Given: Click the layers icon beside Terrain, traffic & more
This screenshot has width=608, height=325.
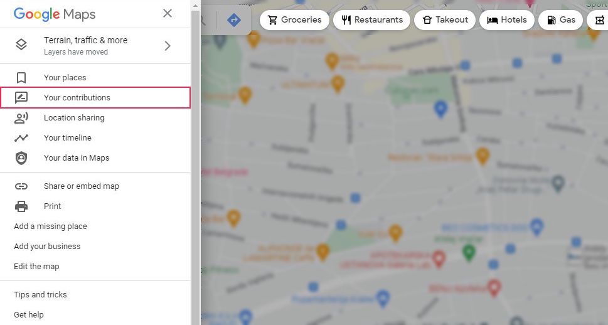Looking at the screenshot, I should pos(21,45).
